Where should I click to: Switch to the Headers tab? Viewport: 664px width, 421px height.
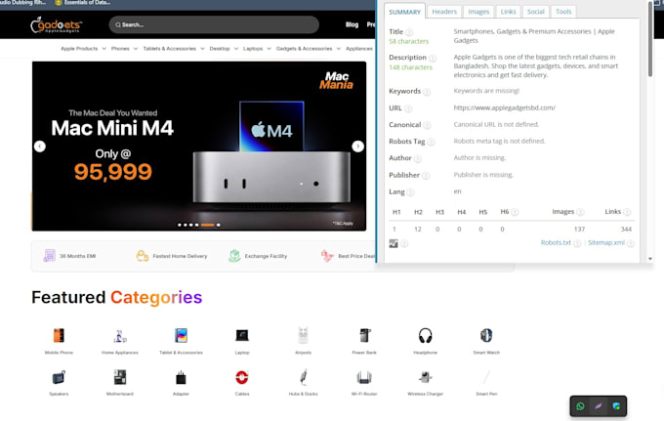pyautogui.click(x=444, y=12)
